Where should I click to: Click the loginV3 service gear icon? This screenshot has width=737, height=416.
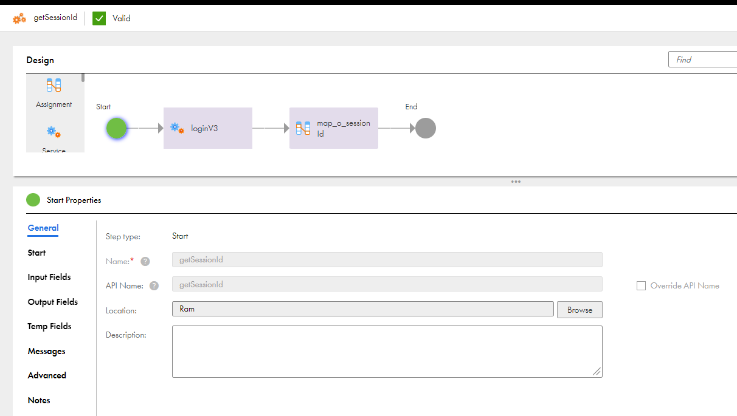point(177,128)
